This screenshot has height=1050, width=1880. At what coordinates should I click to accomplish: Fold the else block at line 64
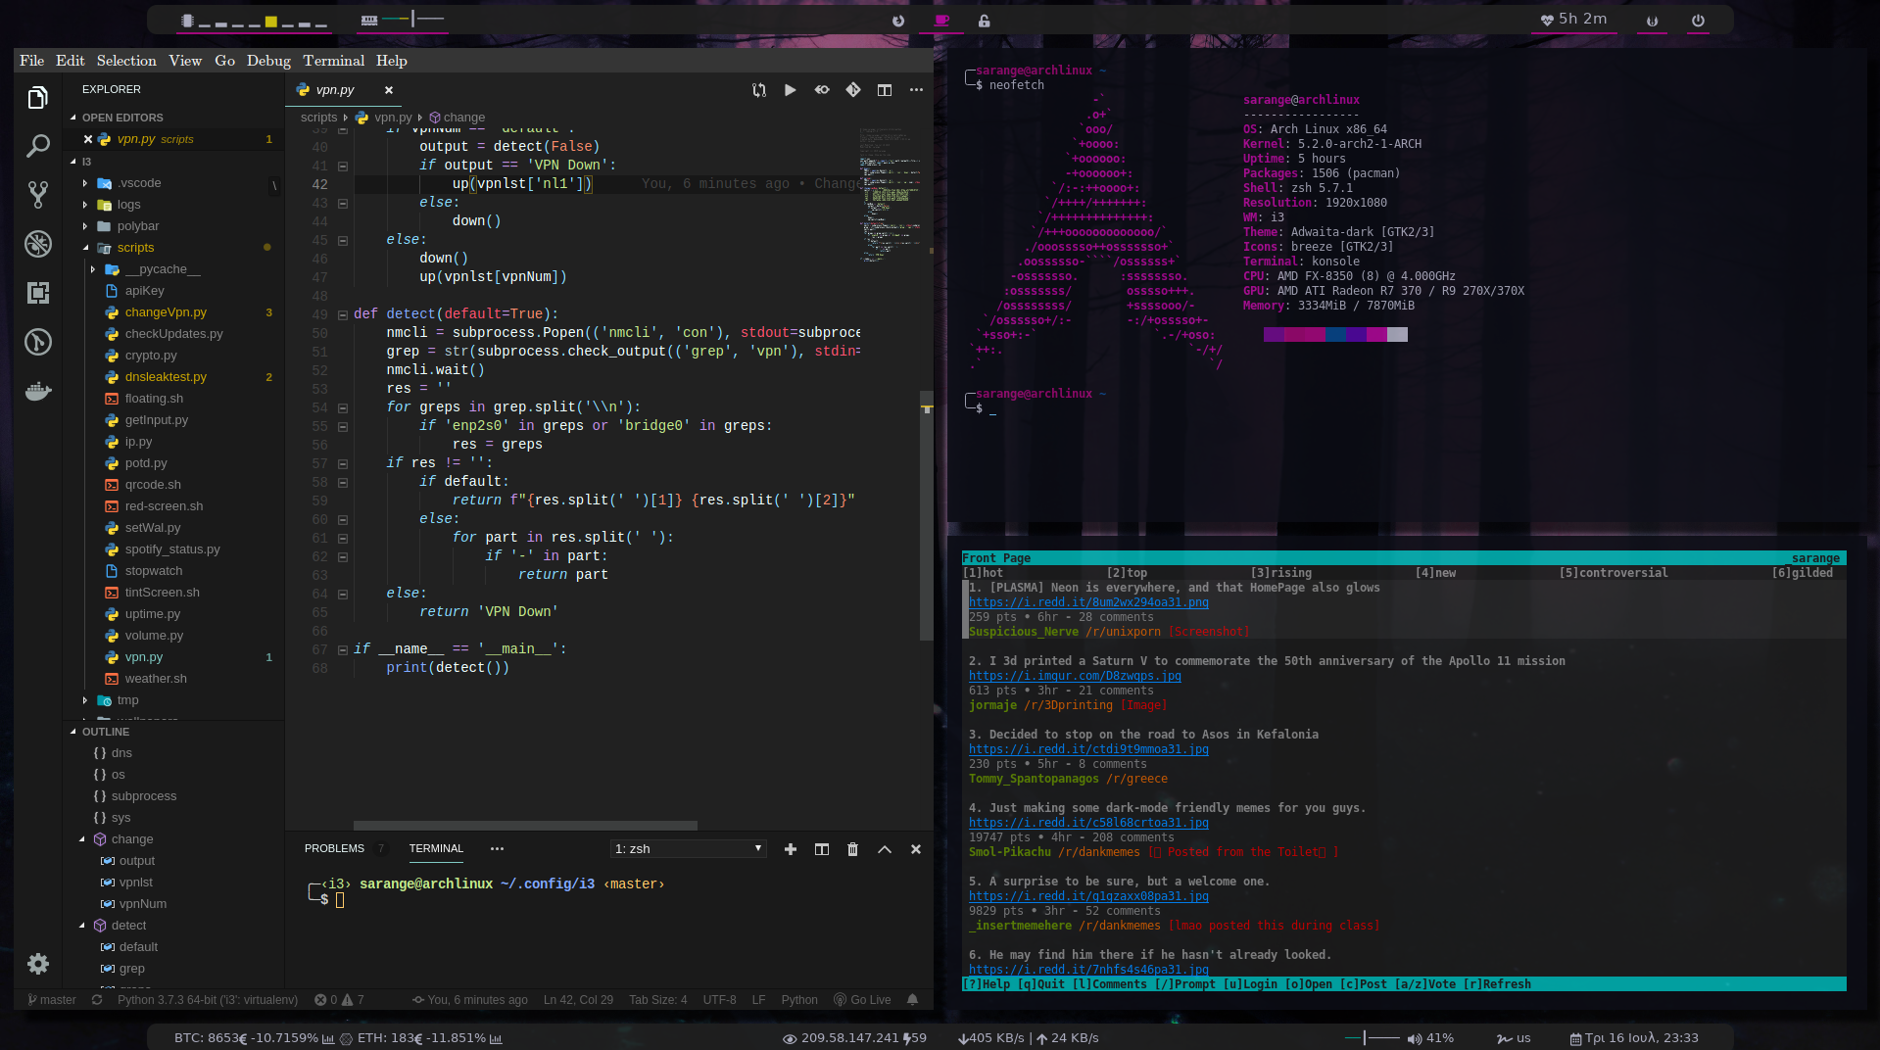(x=343, y=594)
